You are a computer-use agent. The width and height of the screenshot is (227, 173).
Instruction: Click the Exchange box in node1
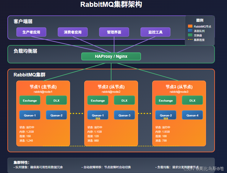[x=30, y=100]
